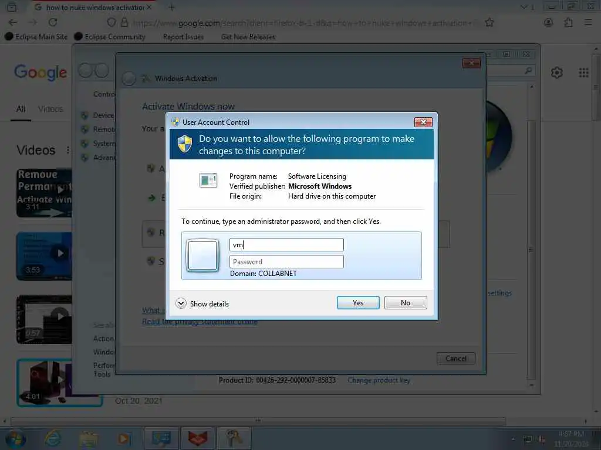Open Google quick settings gear
The width and height of the screenshot is (601, 450).
tap(556, 72)
